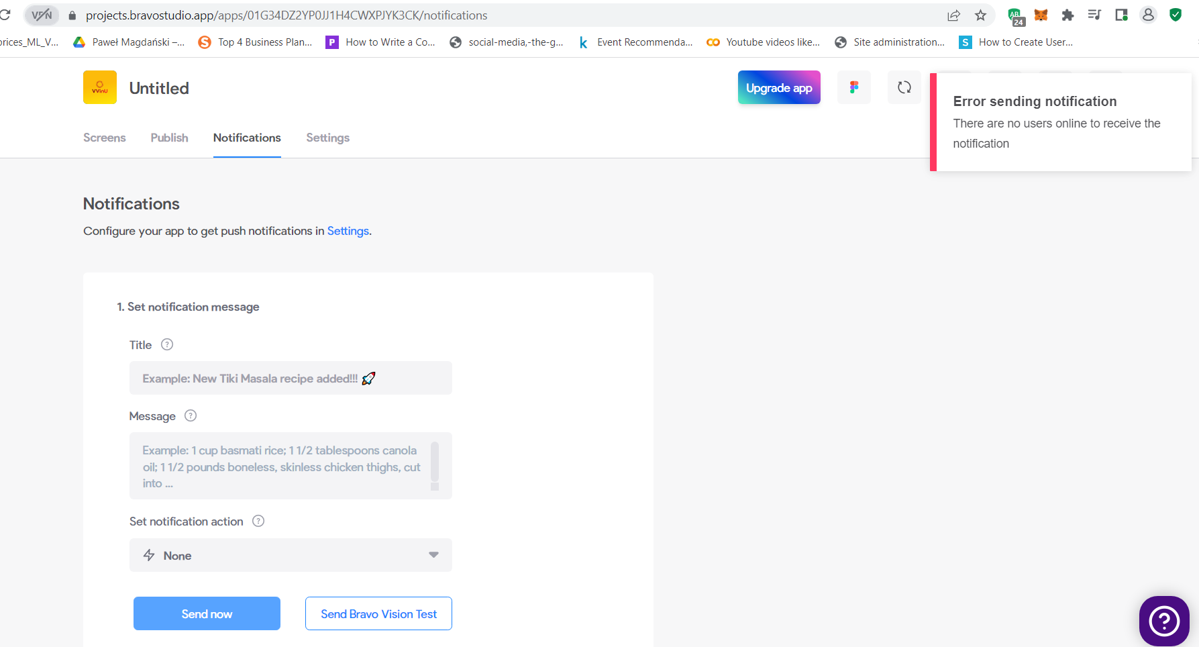Click the Upgrade app button
1199x647 pixels.
[x=779, y=87]
